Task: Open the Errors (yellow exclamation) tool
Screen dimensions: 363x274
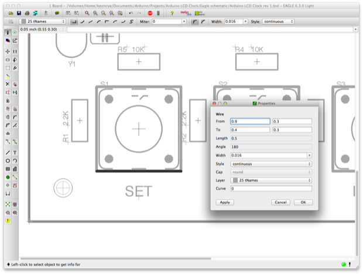Action: point(8,221)
